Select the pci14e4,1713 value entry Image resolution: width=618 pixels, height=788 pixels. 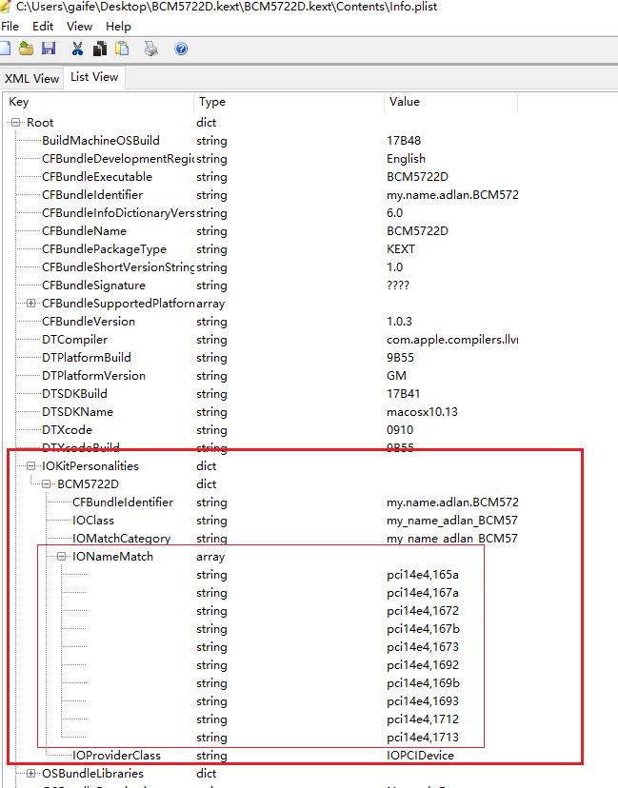422,738
